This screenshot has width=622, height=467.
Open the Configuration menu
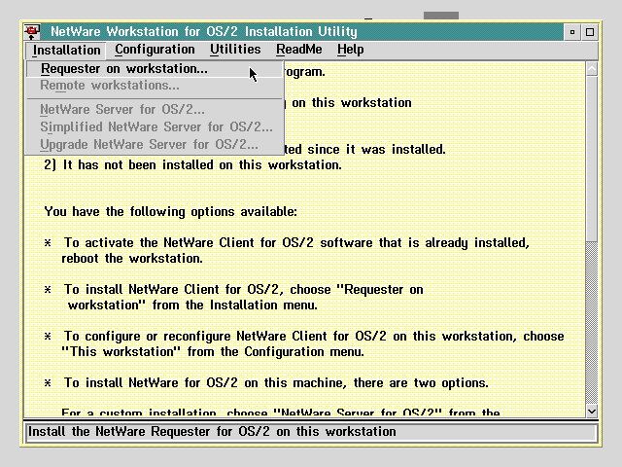[155, 50]
